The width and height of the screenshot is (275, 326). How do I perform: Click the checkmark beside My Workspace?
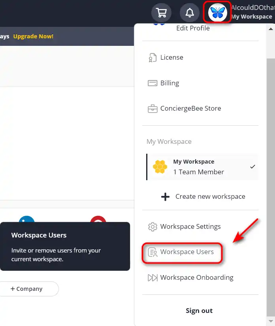coord(252,167)
